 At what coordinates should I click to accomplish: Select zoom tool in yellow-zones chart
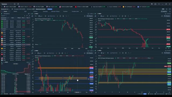[96, 78]
